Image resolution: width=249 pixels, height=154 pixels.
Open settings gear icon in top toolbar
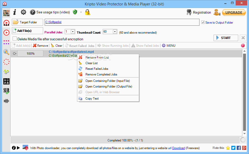tap(24, 12)
